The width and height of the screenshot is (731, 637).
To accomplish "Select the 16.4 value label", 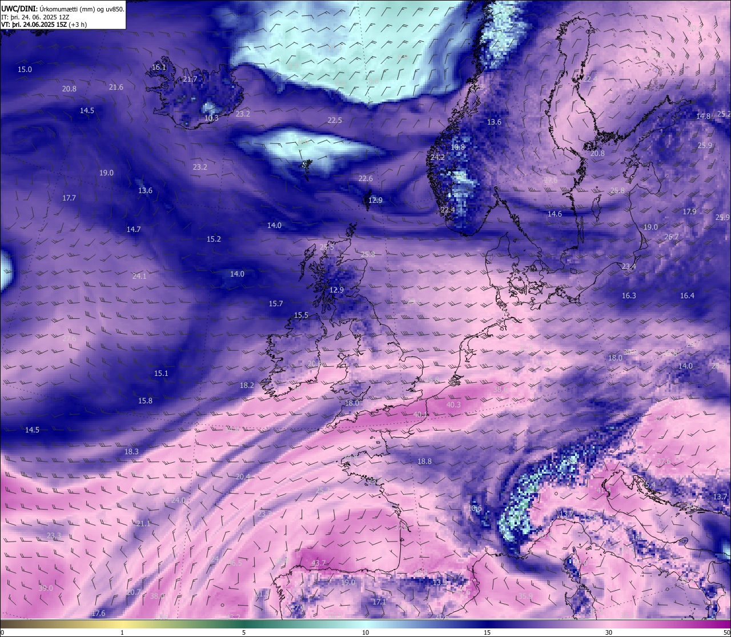I will pos(687,296).
